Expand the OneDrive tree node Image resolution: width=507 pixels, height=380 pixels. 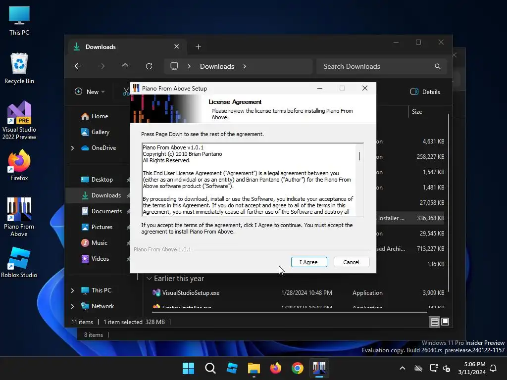click(x=72, y=148)
